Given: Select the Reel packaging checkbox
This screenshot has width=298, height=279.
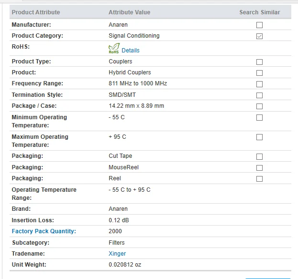Looking at the screenshot, I should click(x=259, y=179).
